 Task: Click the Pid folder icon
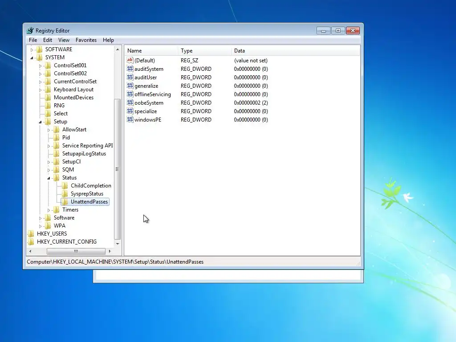[x=57, y=138]
